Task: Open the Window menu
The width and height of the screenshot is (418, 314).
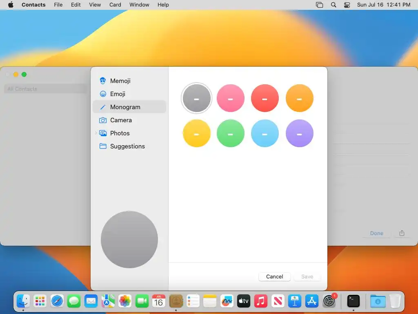Action: [139, 5]
